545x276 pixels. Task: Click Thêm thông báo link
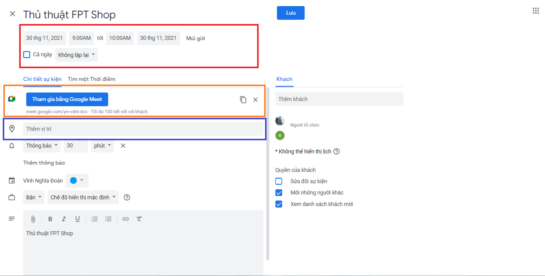(x=44, y=163)
